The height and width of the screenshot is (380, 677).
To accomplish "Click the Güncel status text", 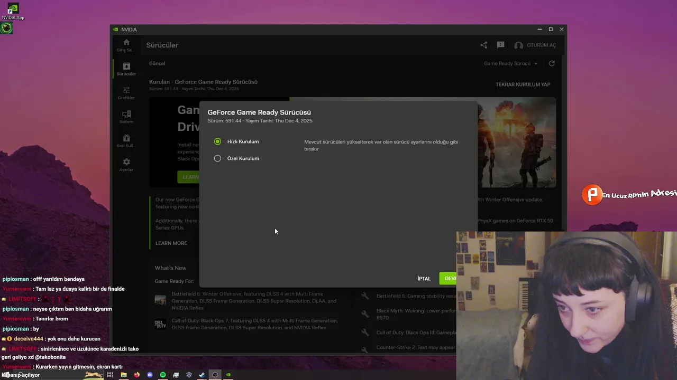I will [x=157, y=63].
